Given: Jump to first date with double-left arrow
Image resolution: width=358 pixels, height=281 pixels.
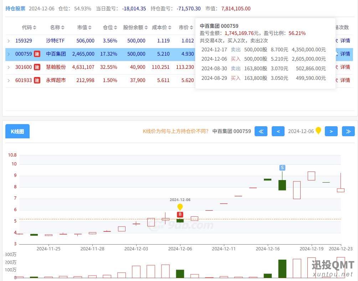Looking at the screenshot, I should 261,131.
